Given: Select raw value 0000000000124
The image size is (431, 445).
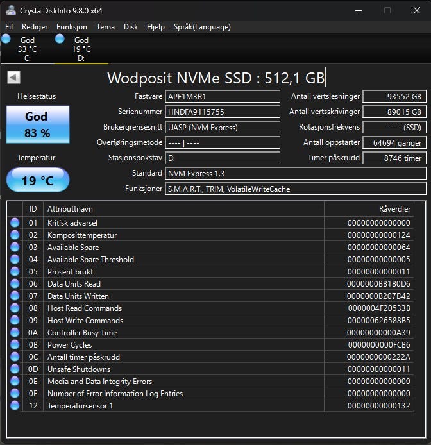Looking at the screenshot, I should click(379, 235).
